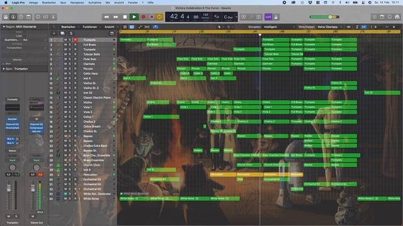This screenshot has width=403, height=226.
Task: Open the Library panel icon
Action: click(6, 17)
